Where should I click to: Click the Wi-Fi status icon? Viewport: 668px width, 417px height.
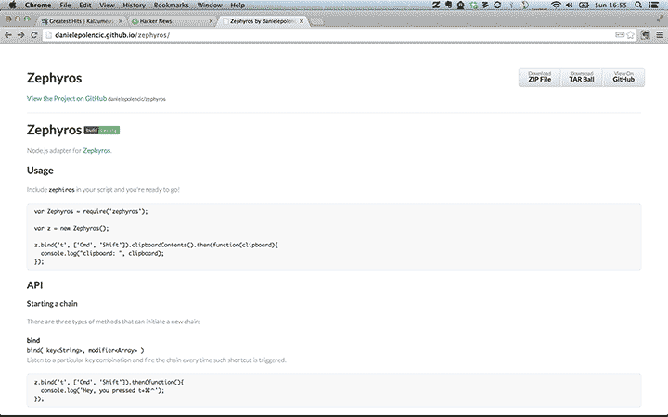point(556,6)
